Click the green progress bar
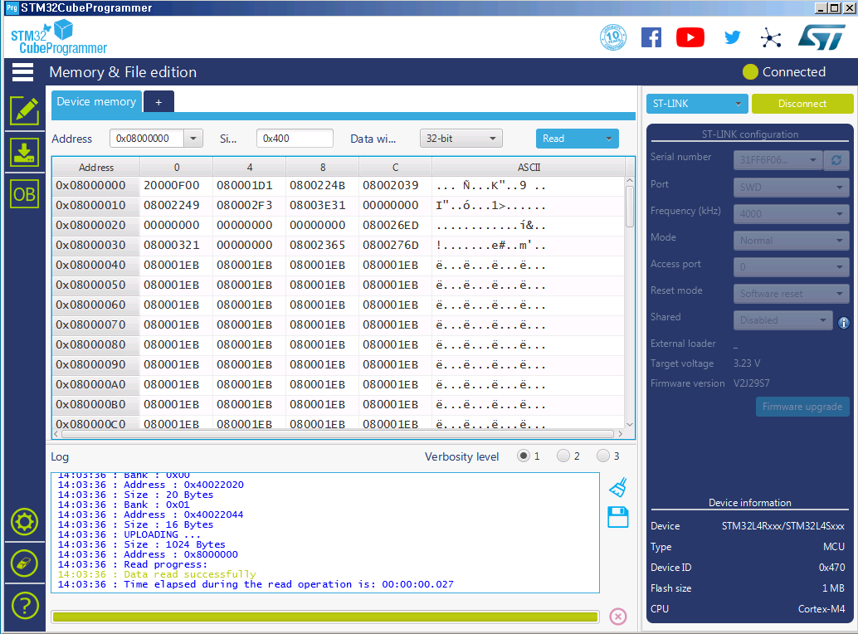This screenshot has height=634, width=858. pos(325,617)
